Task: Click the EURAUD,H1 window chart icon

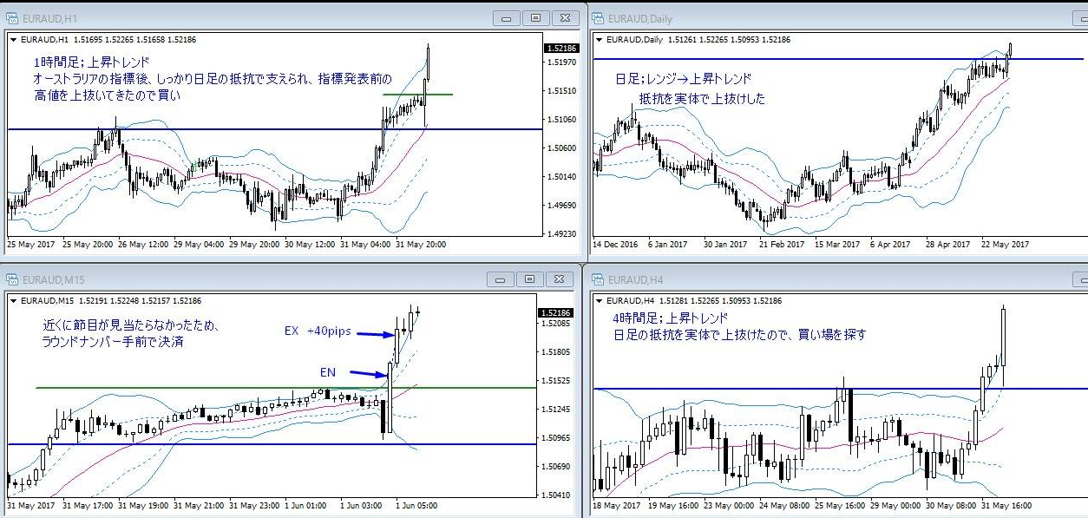Action: pos(14,17)
